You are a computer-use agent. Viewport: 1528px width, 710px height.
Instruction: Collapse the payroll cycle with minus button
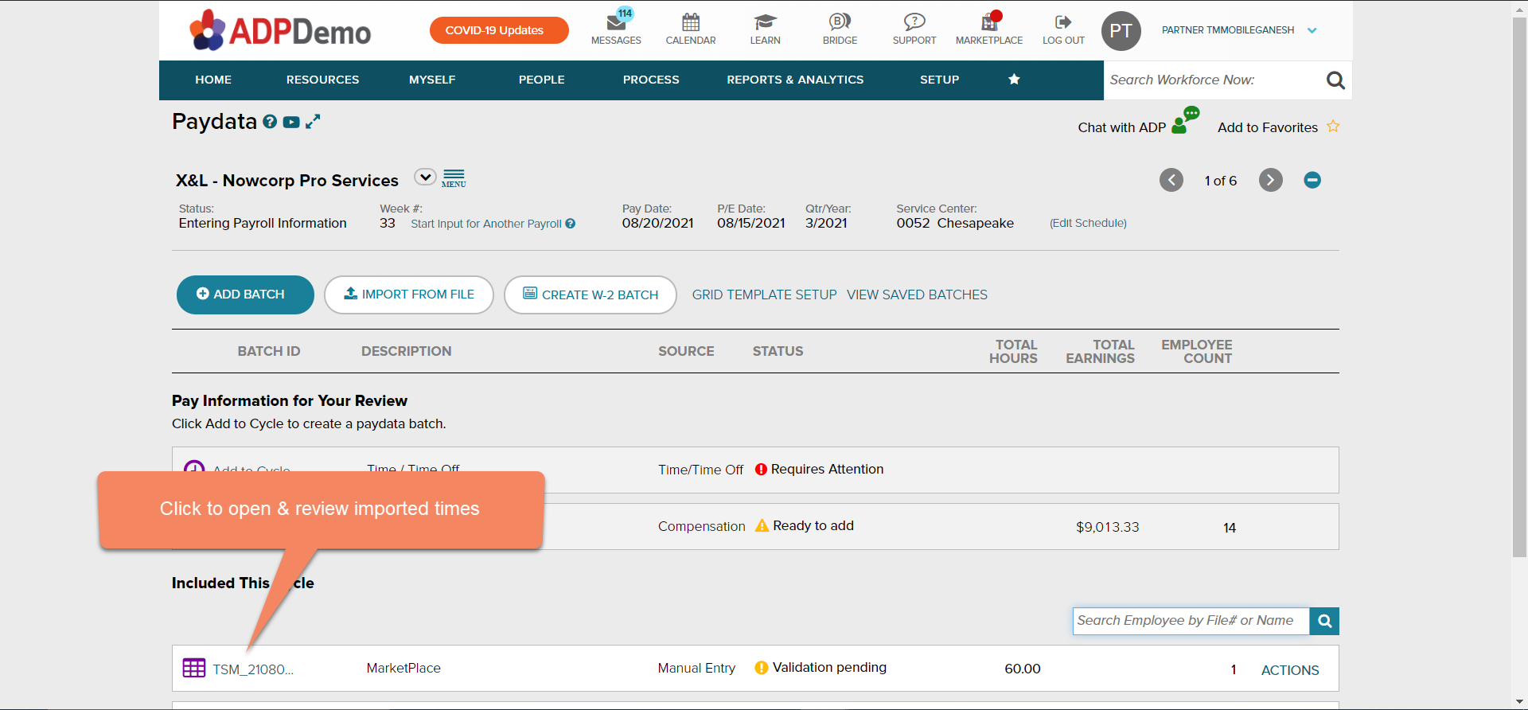click(1312, 181)
